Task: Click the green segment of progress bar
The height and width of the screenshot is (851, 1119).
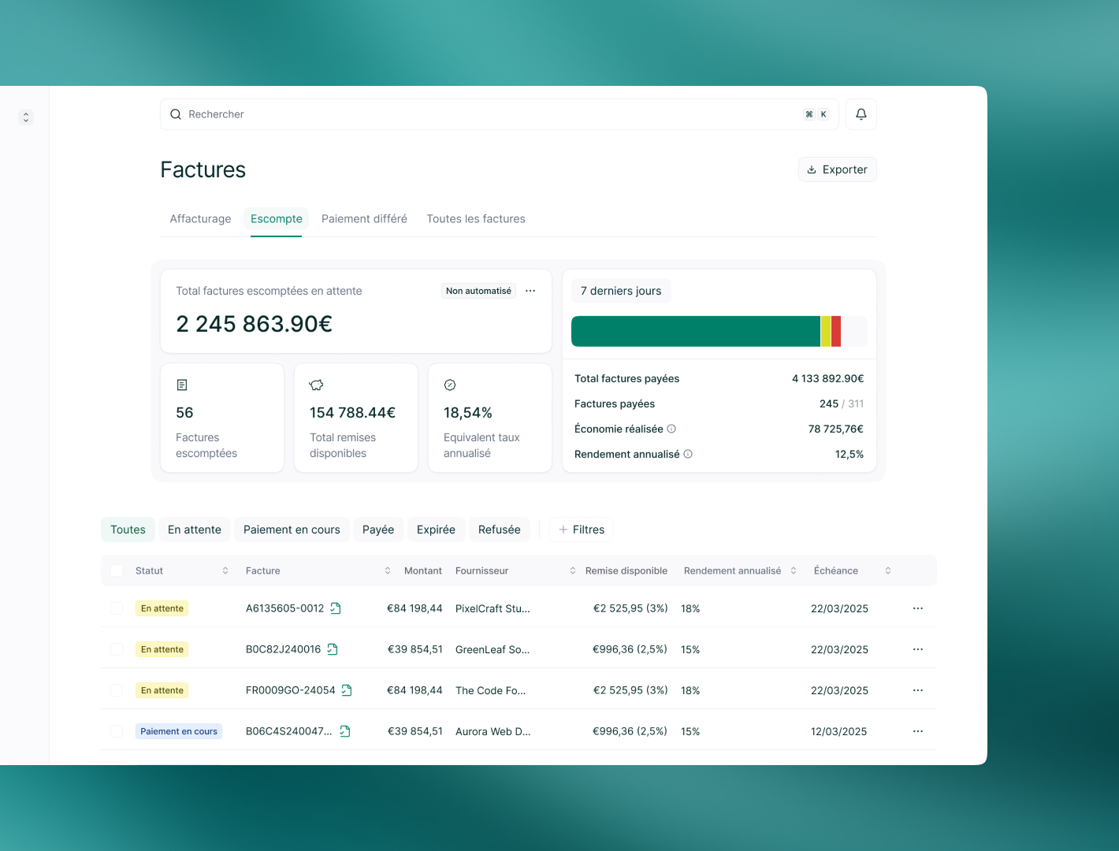Action: tap(695, 332)
